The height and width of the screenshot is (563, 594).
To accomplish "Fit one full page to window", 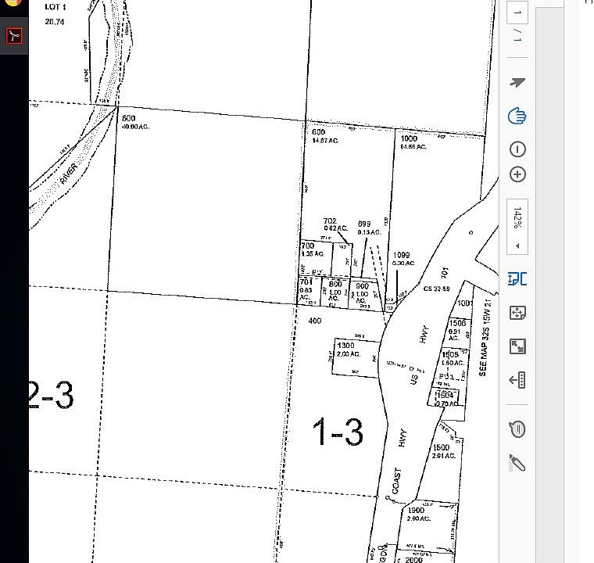I will (517, 313).
